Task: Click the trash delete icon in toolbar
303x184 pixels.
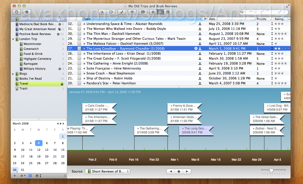Action: click(27, 12)
